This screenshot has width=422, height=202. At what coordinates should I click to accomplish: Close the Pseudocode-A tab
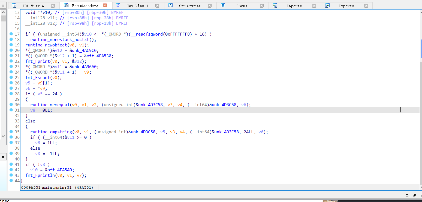point(105,6)
